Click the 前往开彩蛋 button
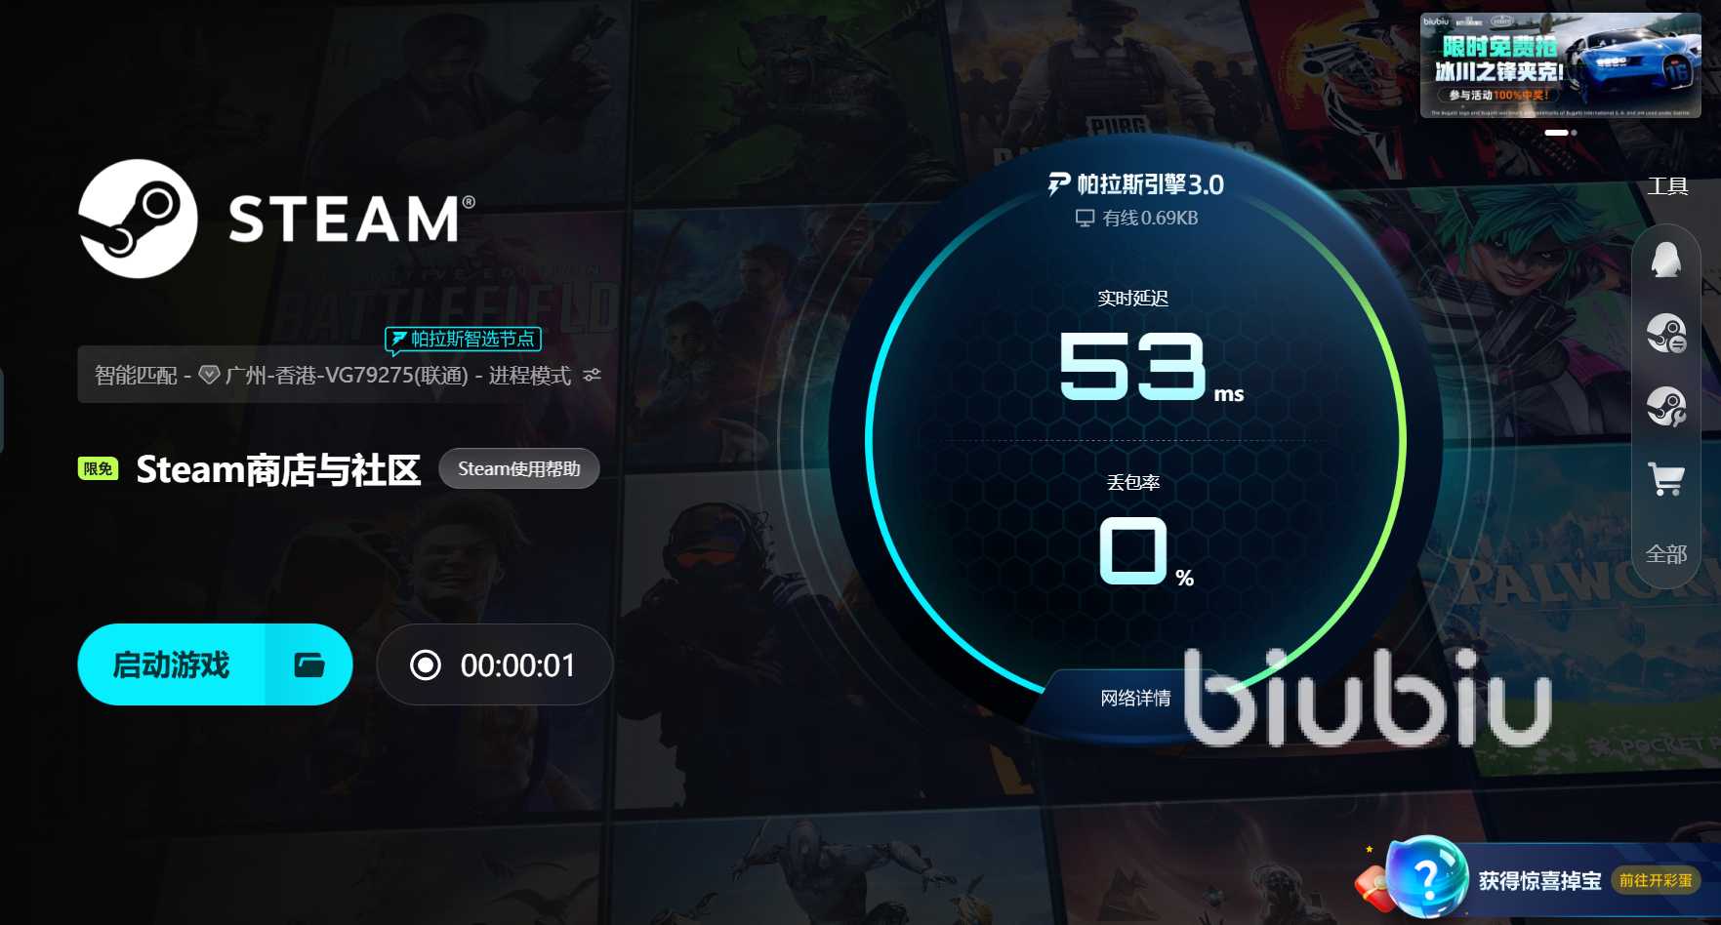 click(x=1655, y=880)
